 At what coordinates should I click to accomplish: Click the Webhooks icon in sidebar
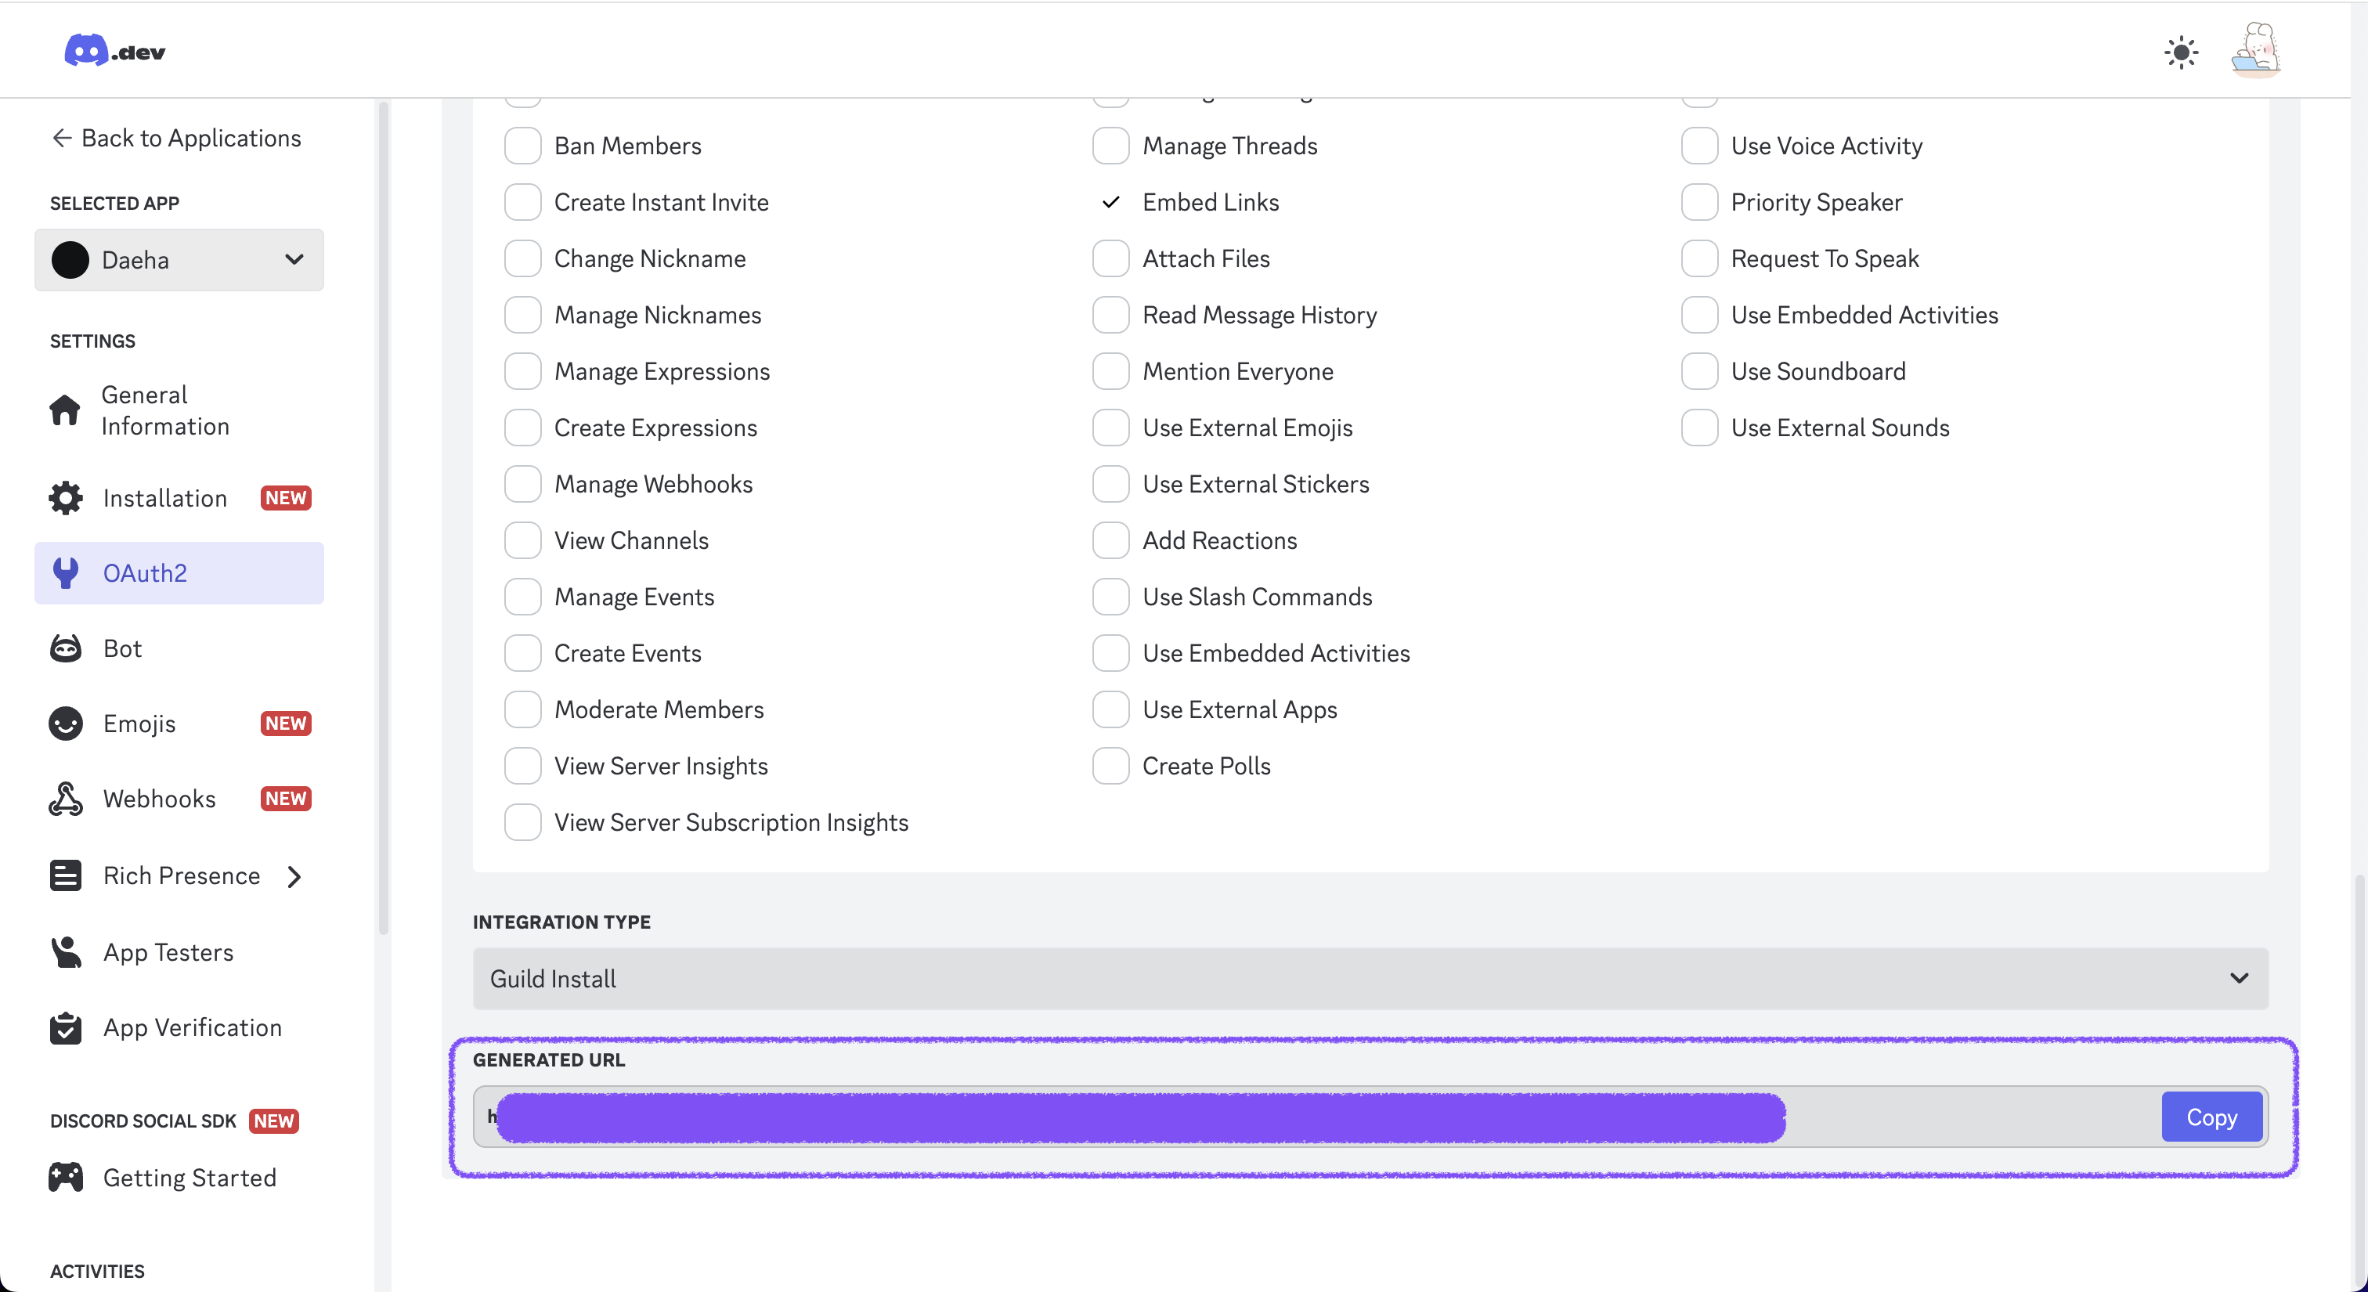pos(65,799)
